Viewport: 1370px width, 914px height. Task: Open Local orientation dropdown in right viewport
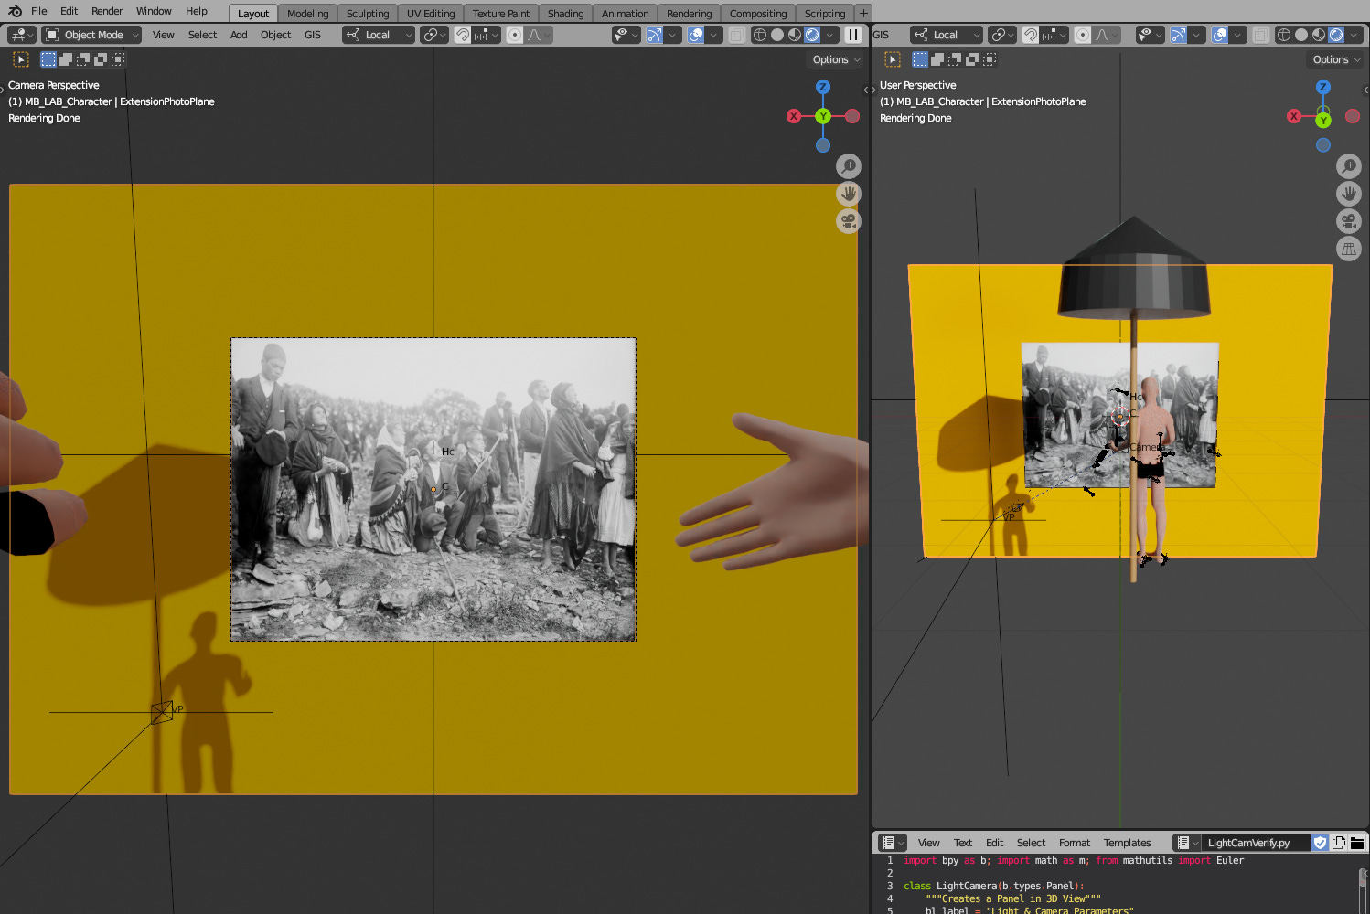point(947,35)
